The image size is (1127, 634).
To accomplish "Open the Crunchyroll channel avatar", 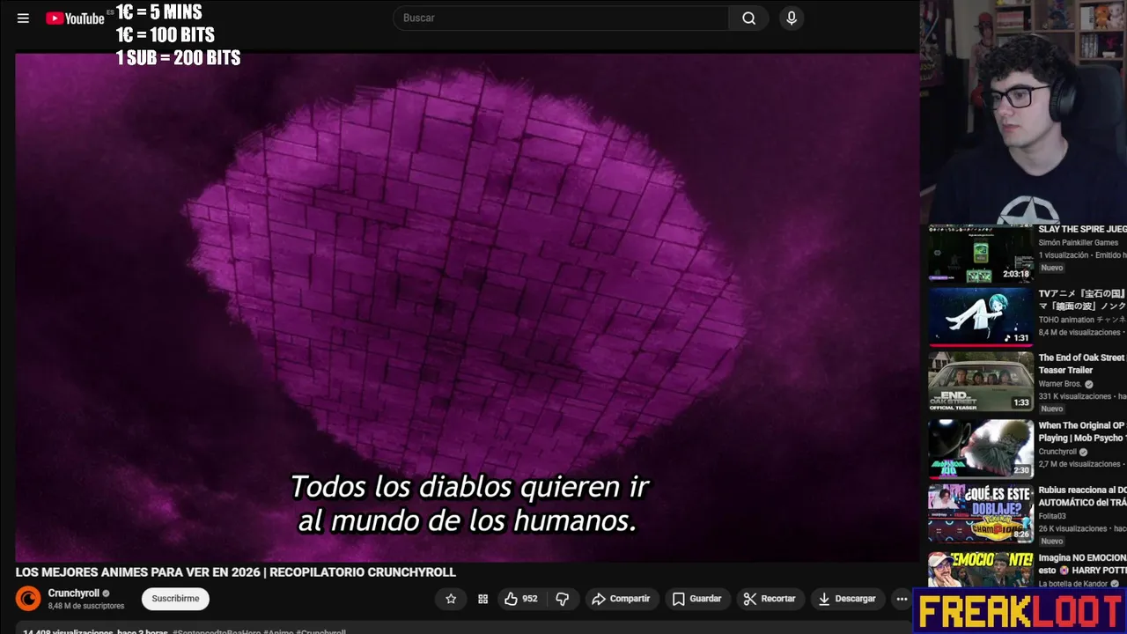I will point(28,599).
